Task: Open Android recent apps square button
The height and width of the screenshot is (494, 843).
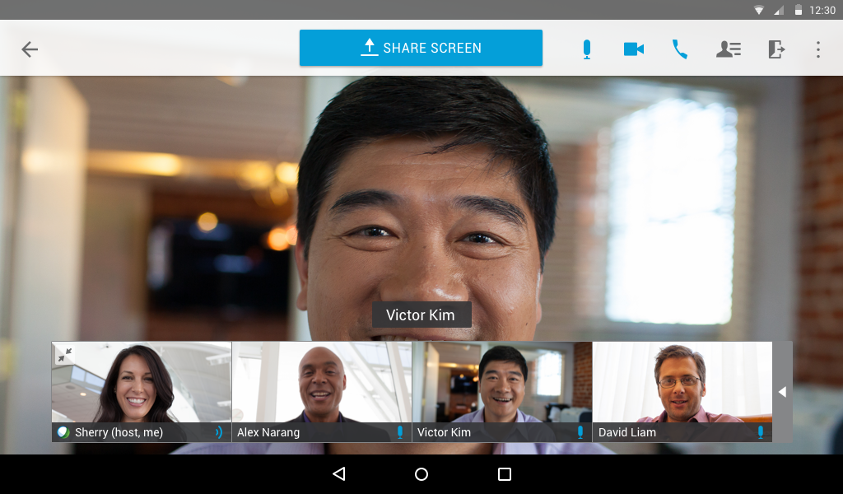Action: tap(505, 473)
